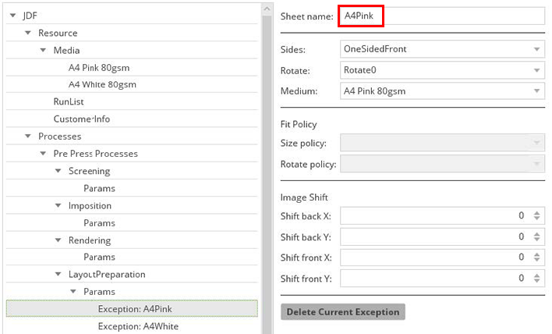Select the Exception: A4White item
This screenshot has height=334, width=552.
click(x=138, y=326)
